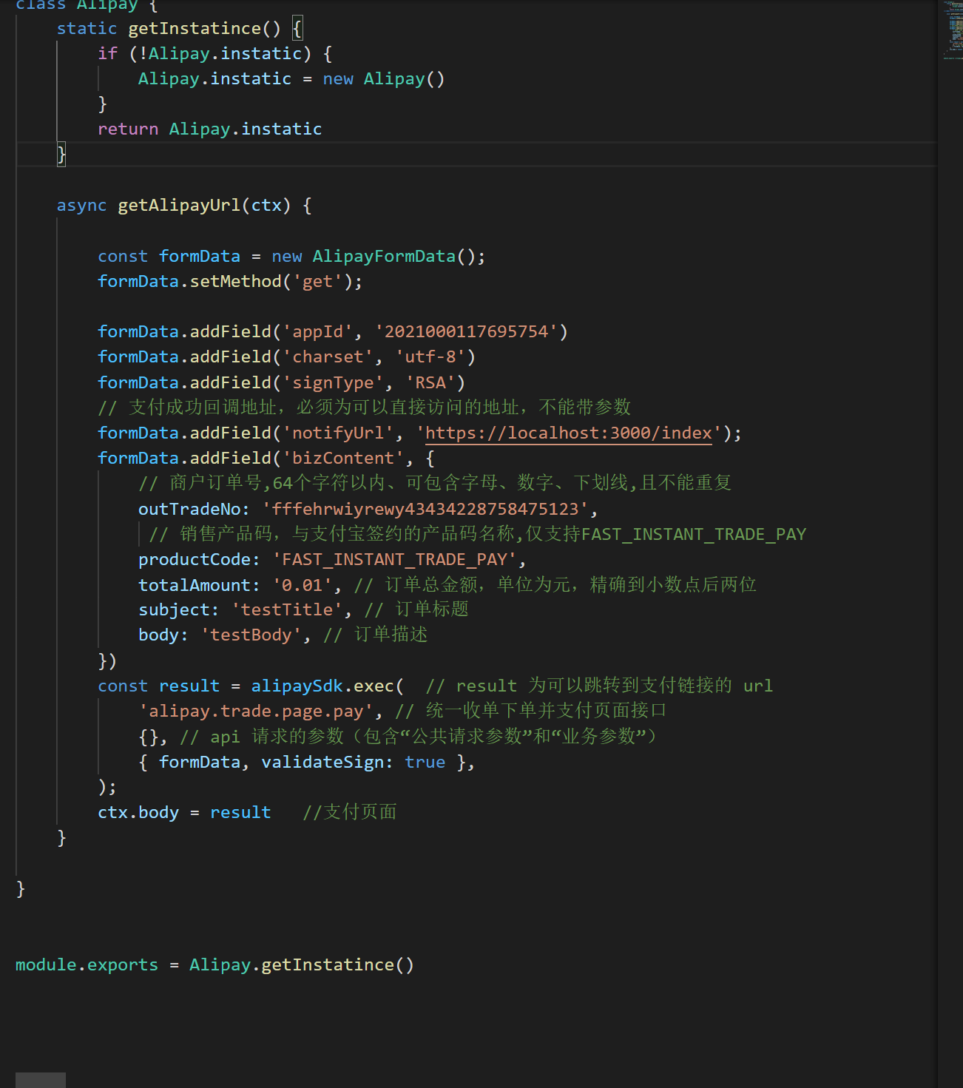Click the 'testTitle' subject string

coord(287,609)
